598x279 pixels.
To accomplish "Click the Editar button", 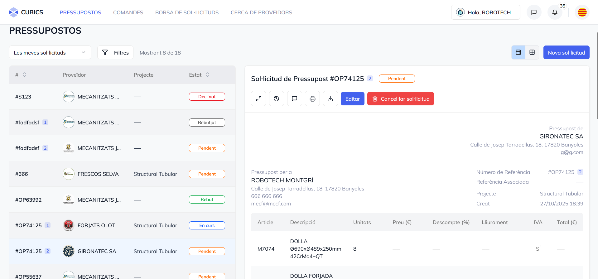I will (352, 99).
